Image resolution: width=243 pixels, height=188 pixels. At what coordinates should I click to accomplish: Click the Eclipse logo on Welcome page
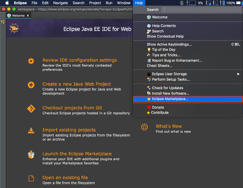[14, 28]
